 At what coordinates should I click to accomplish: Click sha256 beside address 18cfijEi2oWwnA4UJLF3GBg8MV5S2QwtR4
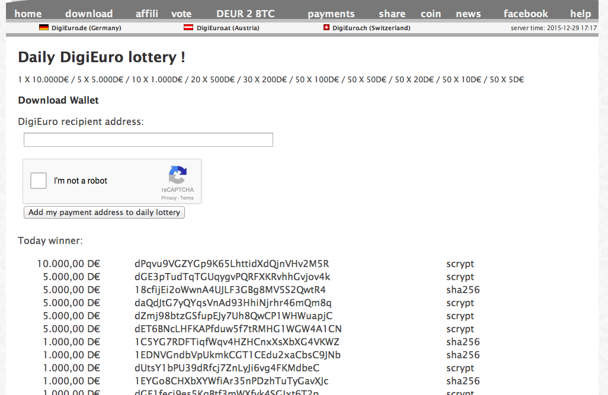(x=463, y=290)
